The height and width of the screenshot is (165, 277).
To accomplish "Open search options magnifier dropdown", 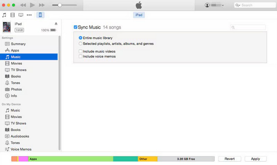I will (x=238, y=5).
